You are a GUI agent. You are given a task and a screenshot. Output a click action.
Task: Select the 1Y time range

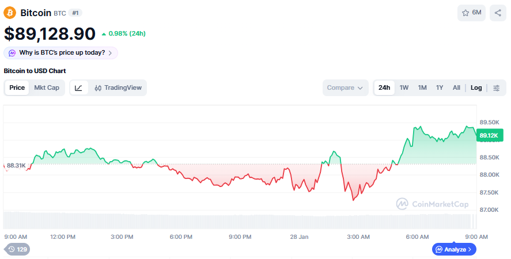click(x=440, y=87)
